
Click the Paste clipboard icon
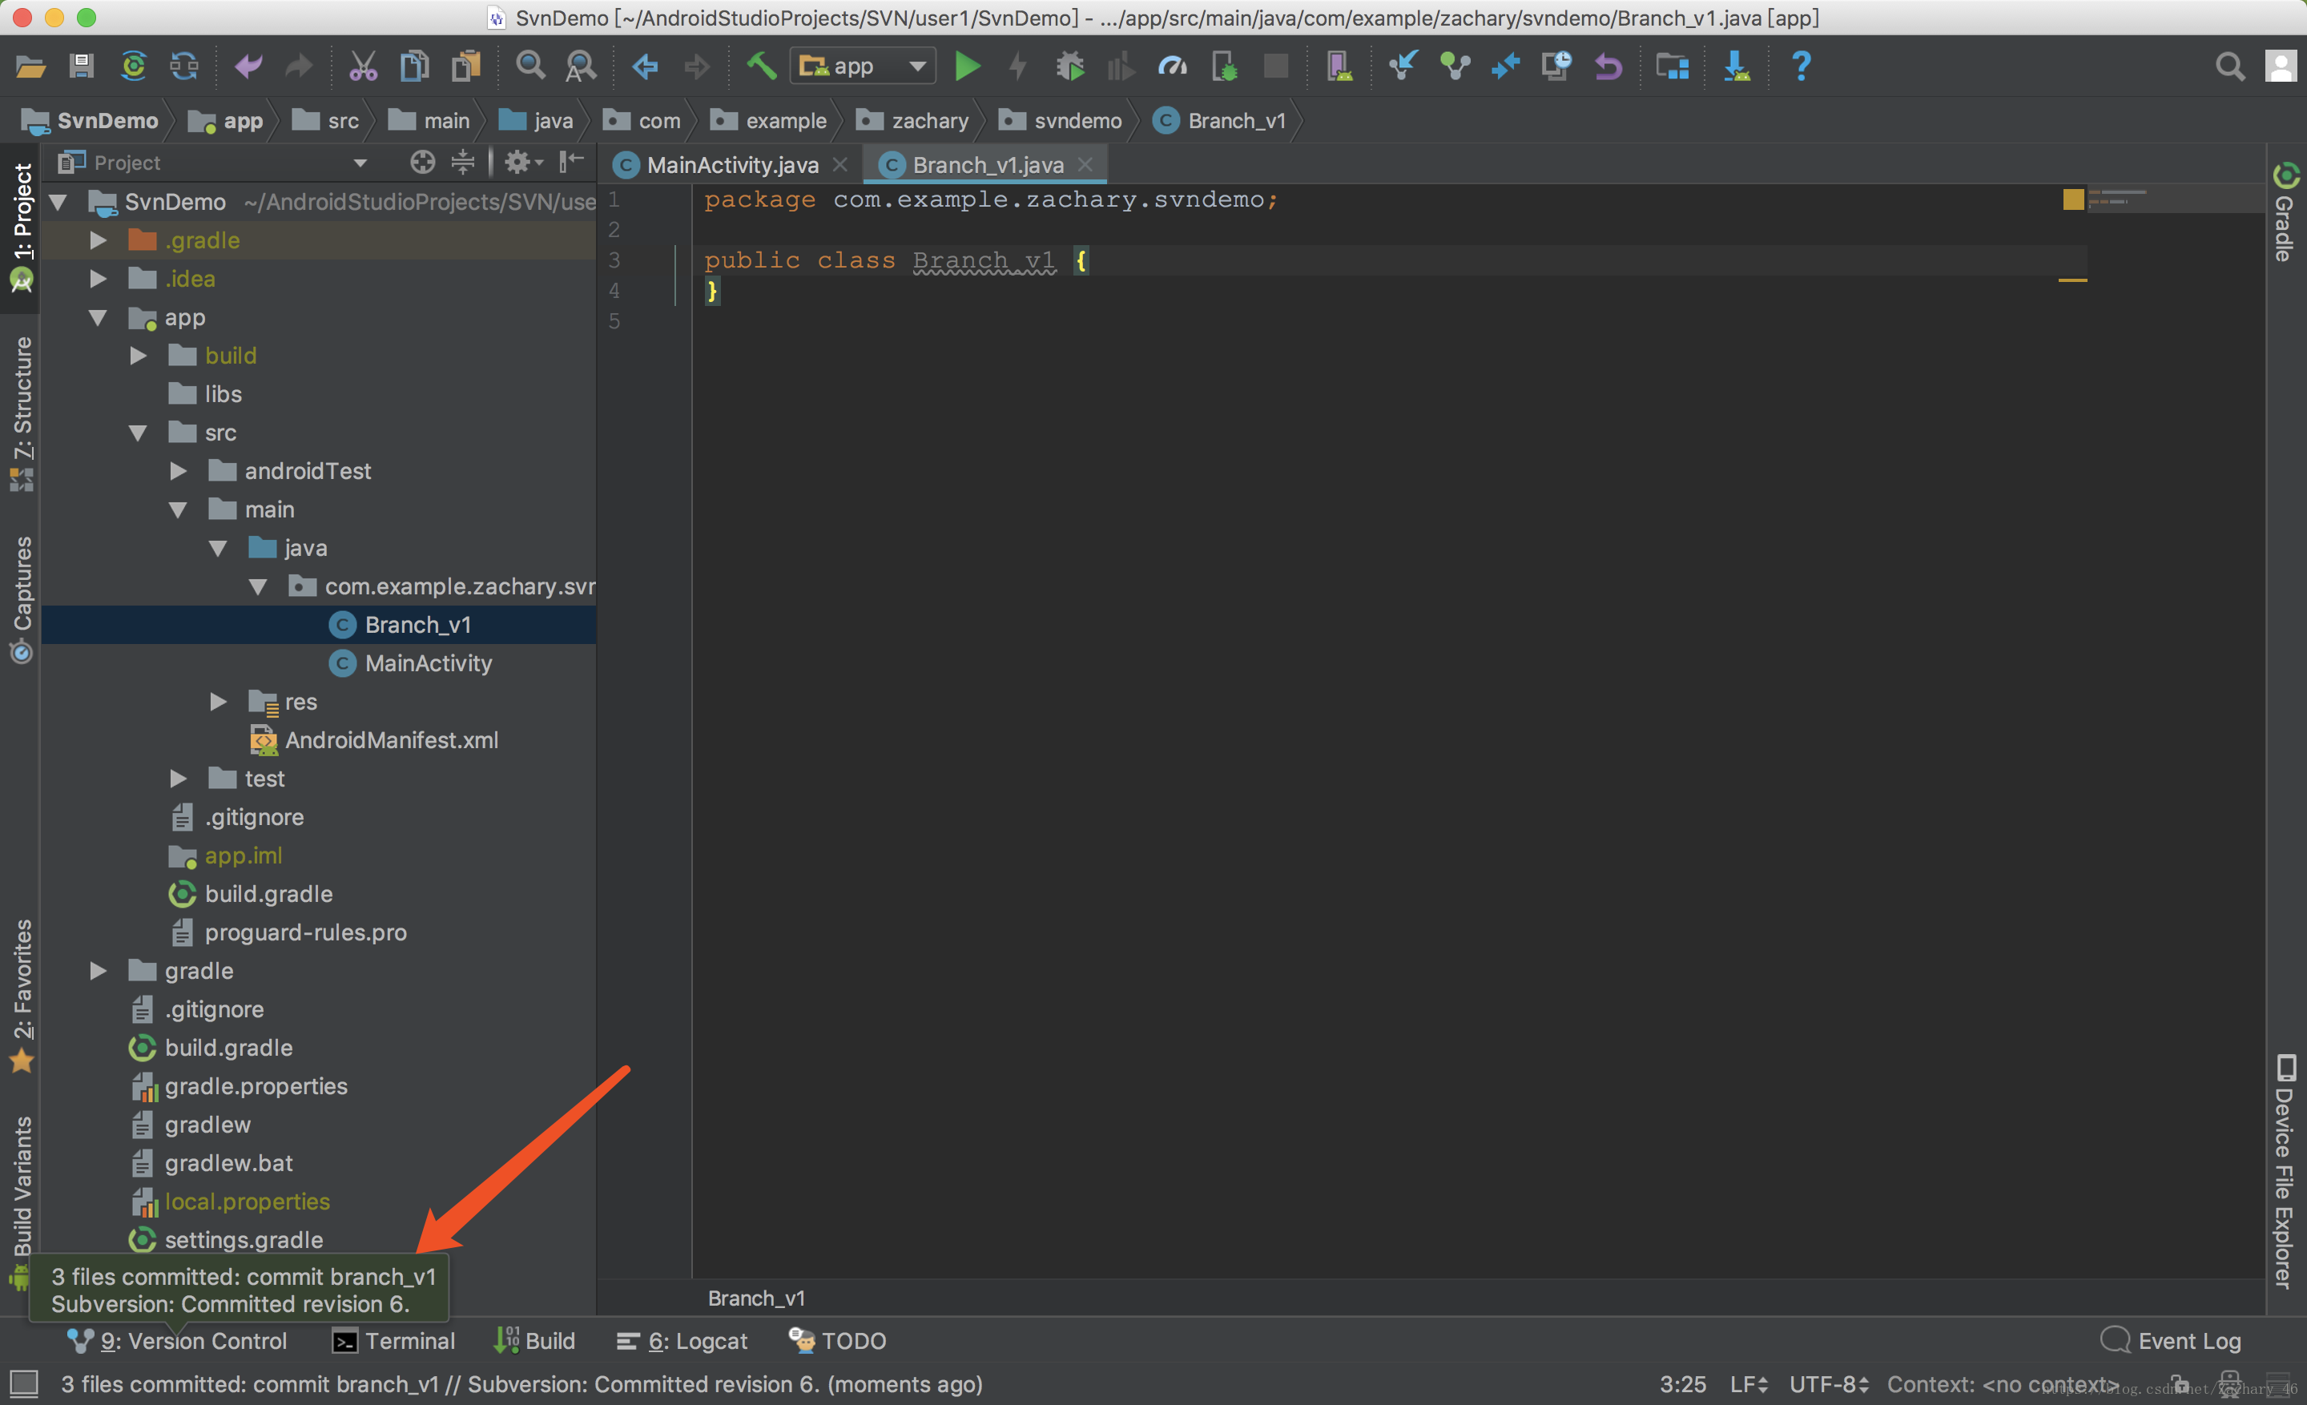pyautogui.click(x=466, y=66)
